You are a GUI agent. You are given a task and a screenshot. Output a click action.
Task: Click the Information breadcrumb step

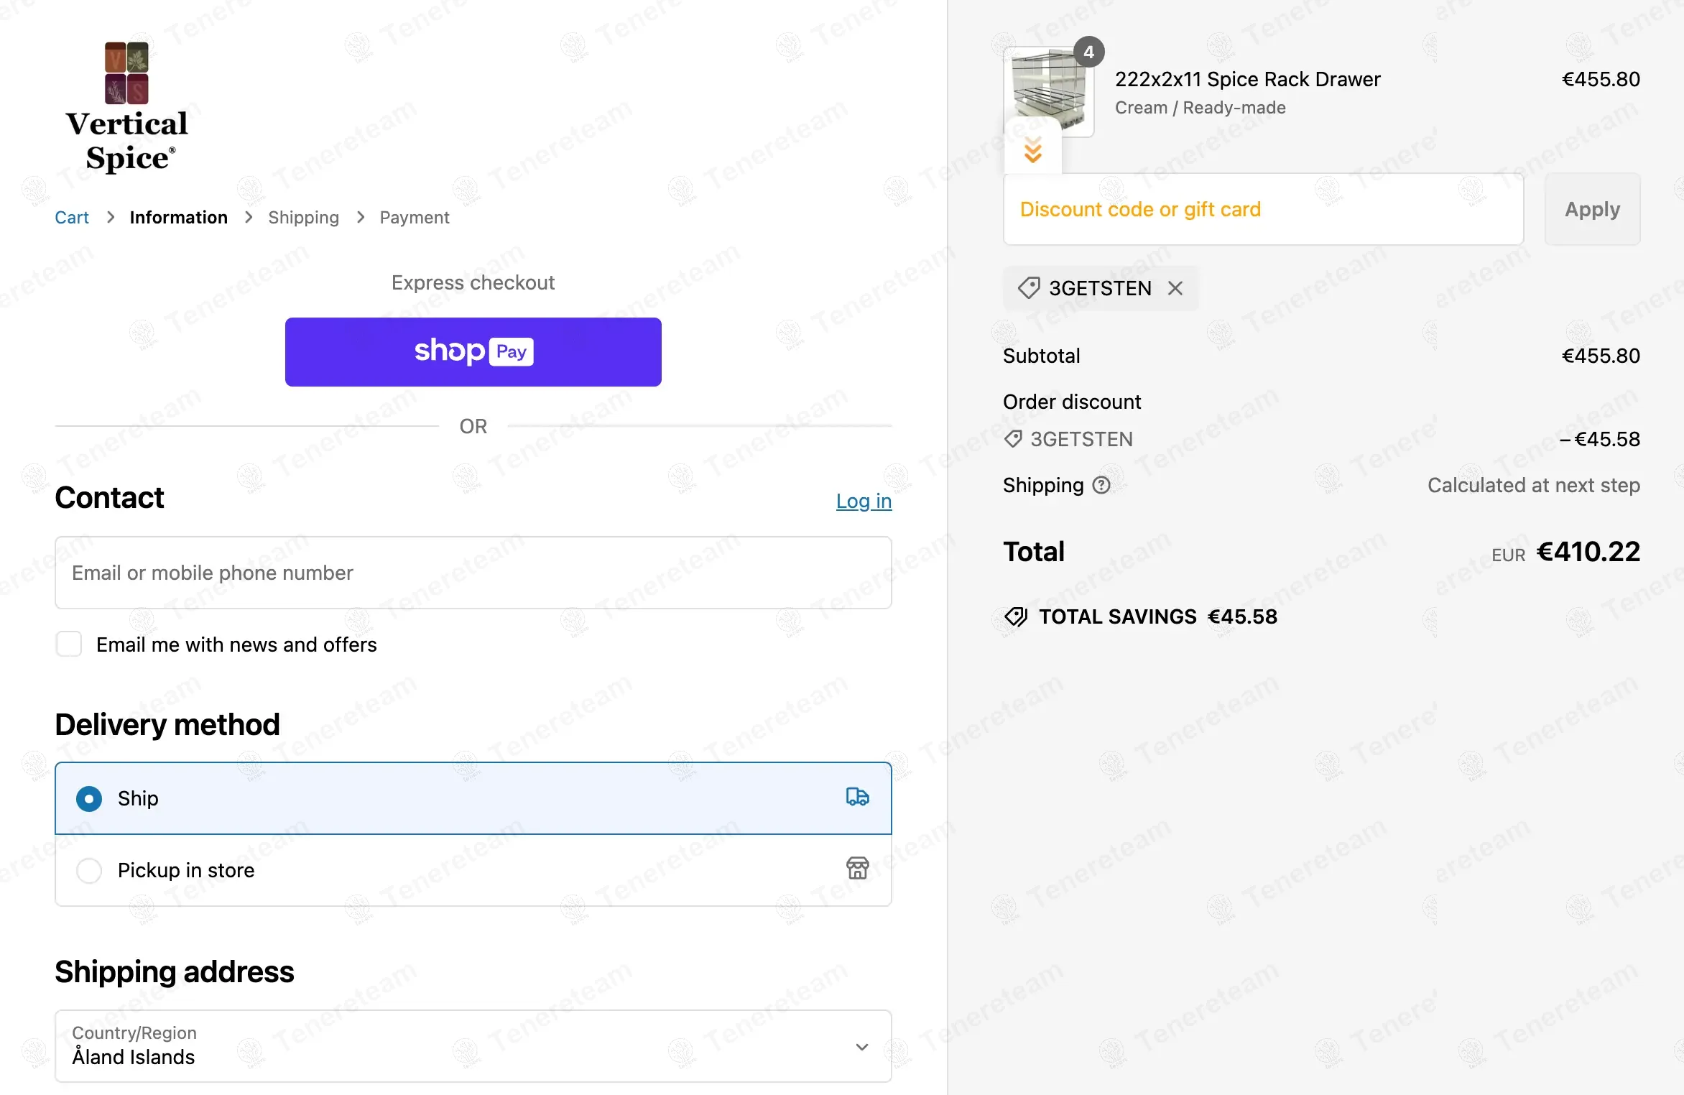[178, 218]
